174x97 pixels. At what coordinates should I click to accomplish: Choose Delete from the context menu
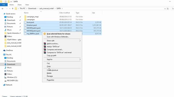pyautogui.click(x=49, y=73)
